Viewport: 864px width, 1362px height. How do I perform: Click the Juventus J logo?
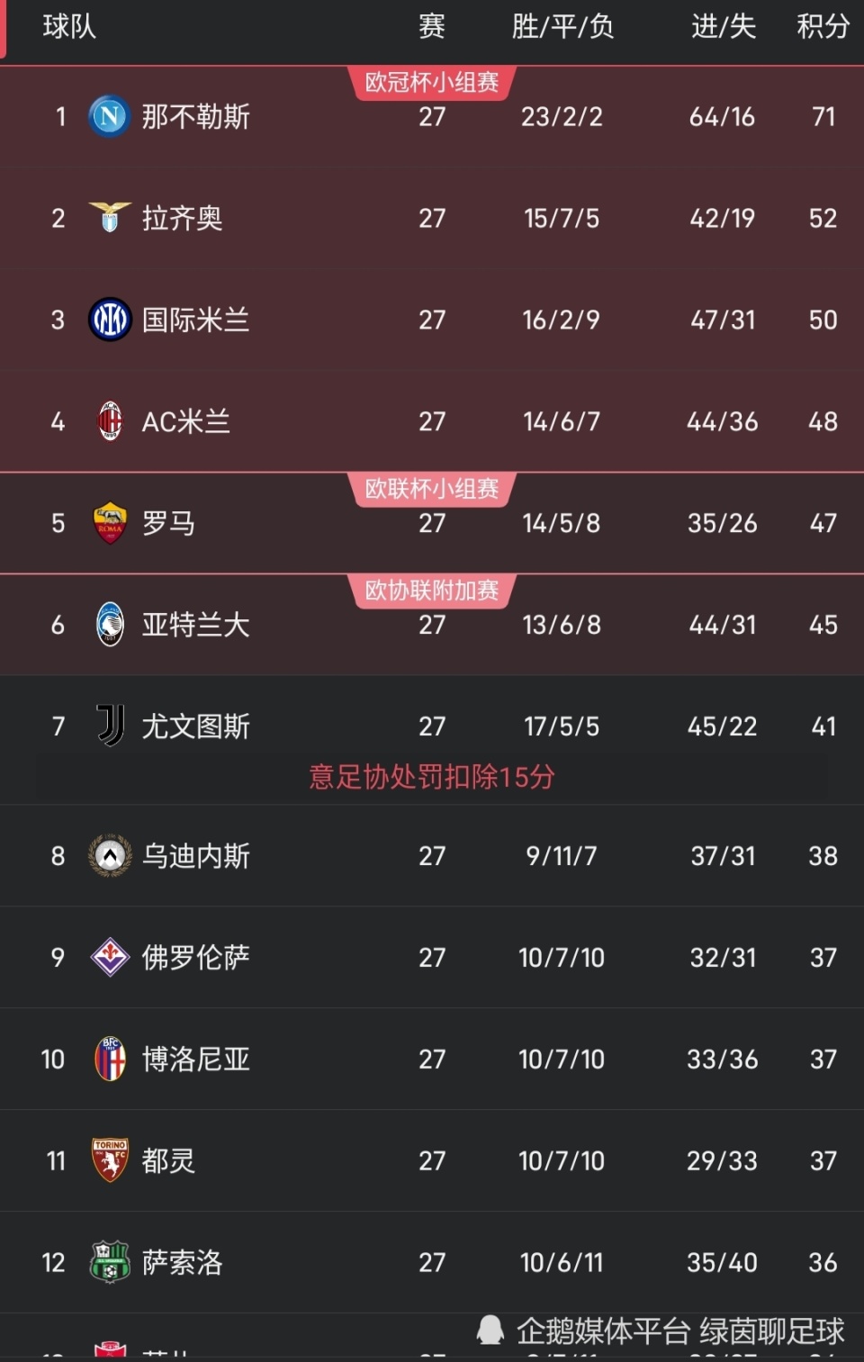(110, 726)
